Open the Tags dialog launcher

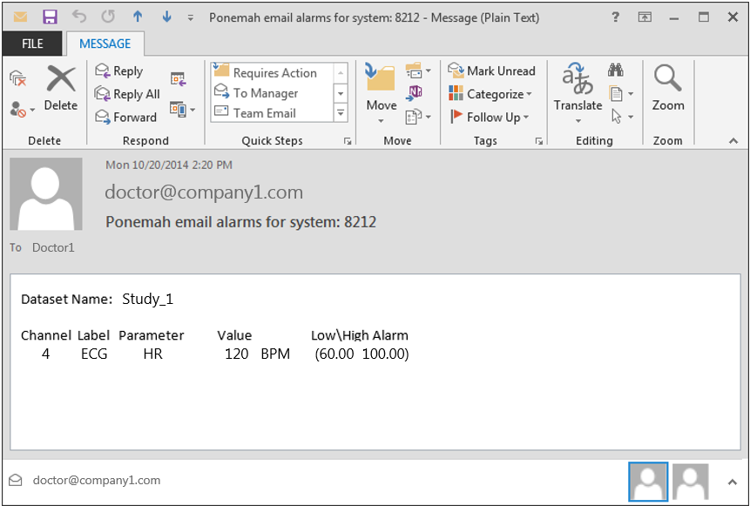pos(539,140)
